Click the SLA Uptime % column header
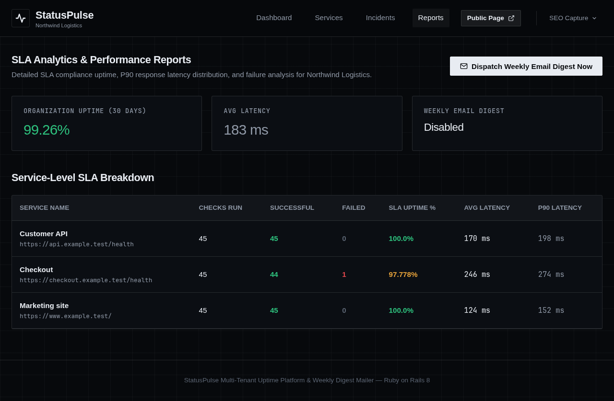Viewport: 614px width, 401px height. pyautogui.click(x=412, y=207)
